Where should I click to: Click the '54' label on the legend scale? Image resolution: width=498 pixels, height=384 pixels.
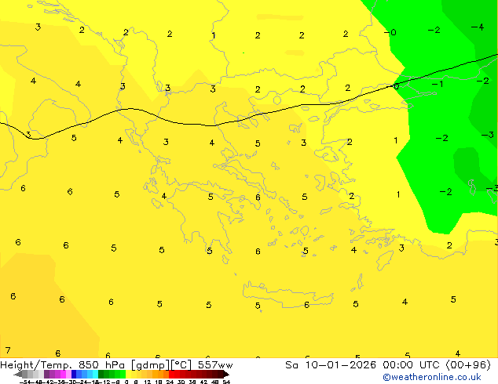click(x=226, y=382)
